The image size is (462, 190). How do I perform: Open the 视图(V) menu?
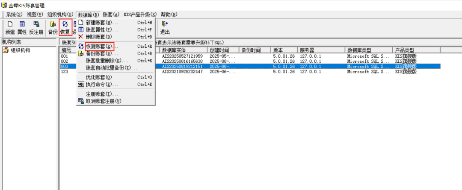coord(35,15)
